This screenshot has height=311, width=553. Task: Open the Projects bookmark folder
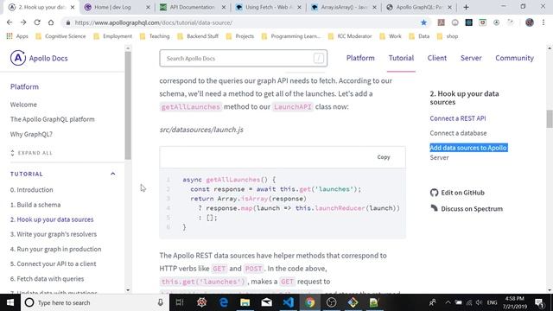click(x=240, y=36)
